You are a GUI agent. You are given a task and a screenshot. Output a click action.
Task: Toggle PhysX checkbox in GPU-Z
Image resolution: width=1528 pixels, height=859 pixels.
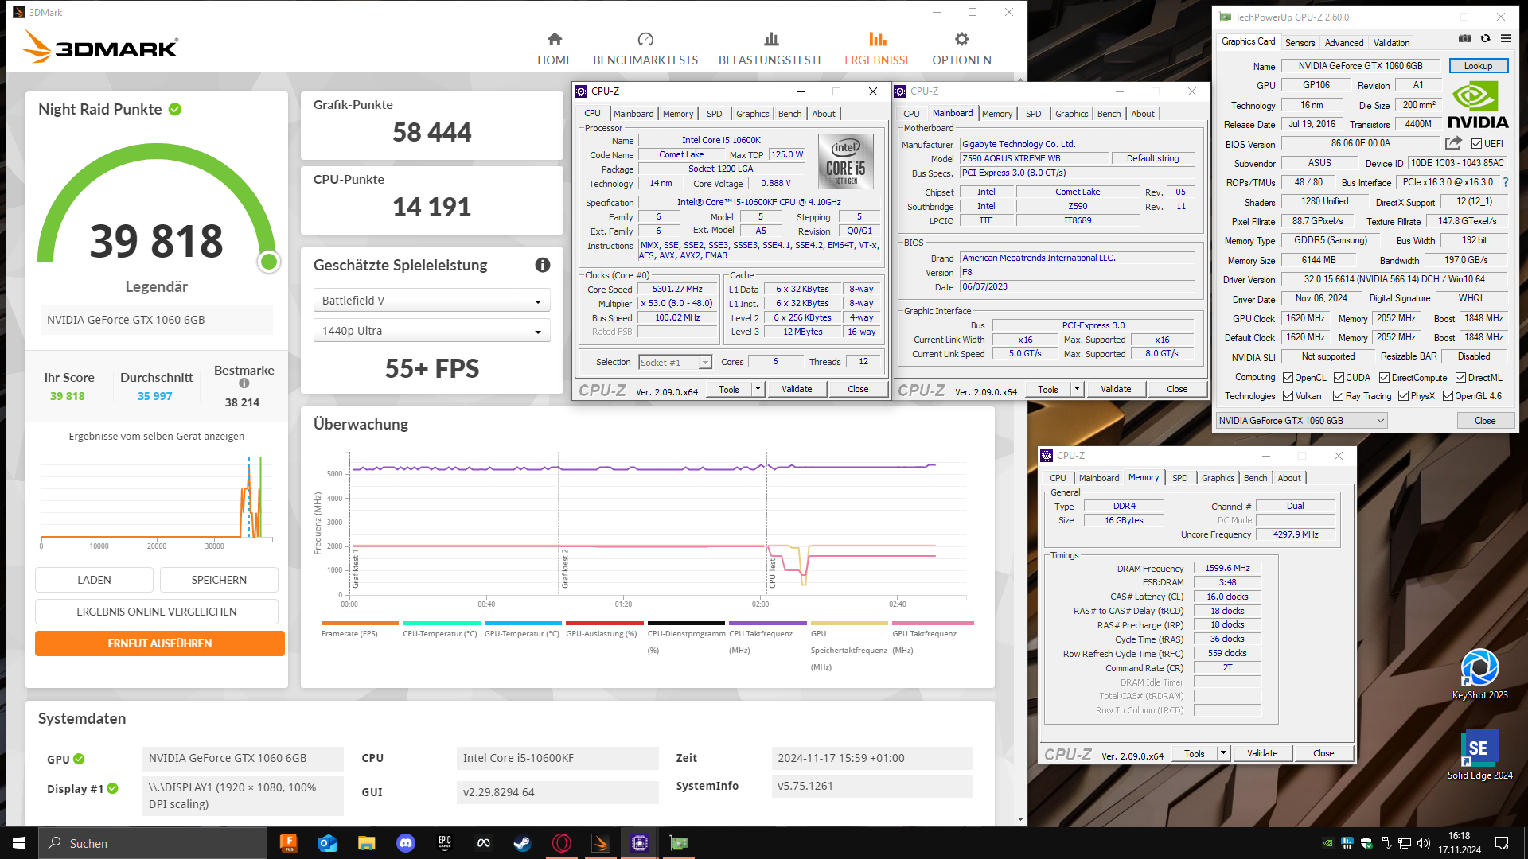click(x=1403, y=396)
